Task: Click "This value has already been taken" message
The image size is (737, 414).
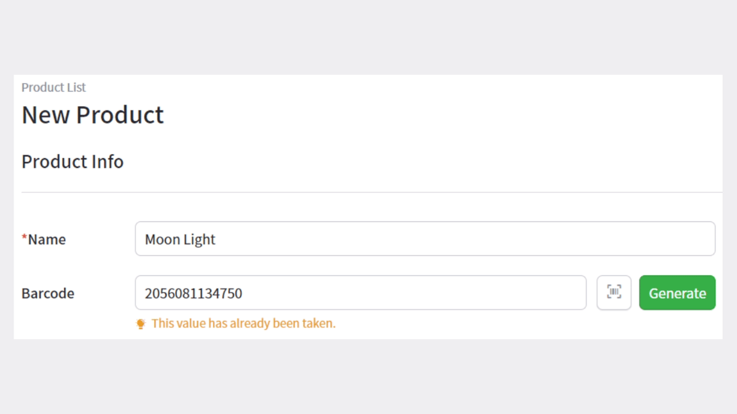Action: pos(243,323)
